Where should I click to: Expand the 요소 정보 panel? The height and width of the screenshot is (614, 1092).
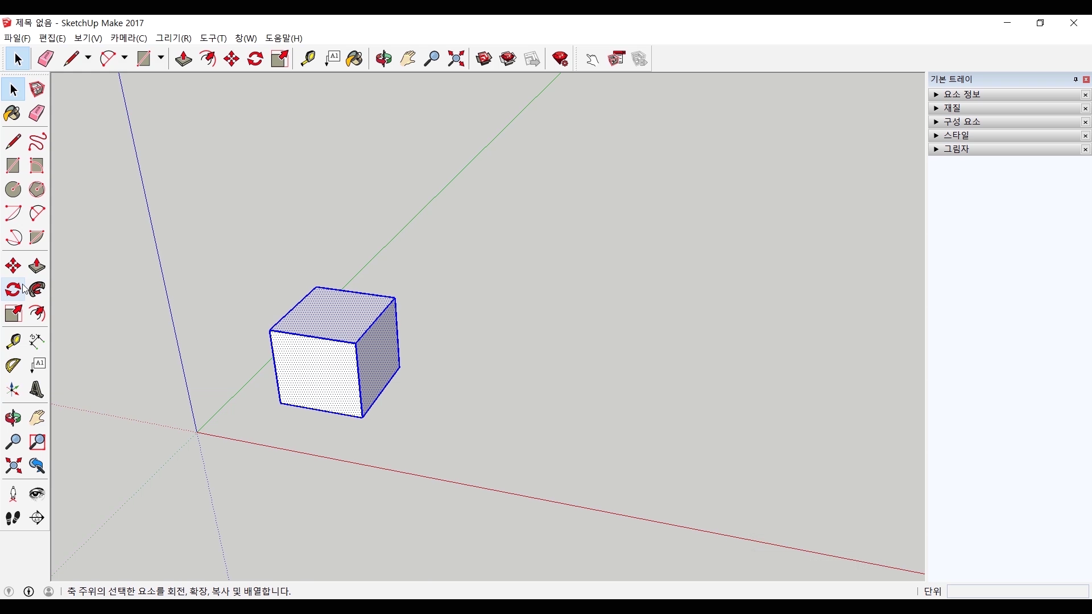[x=936, y=95]
